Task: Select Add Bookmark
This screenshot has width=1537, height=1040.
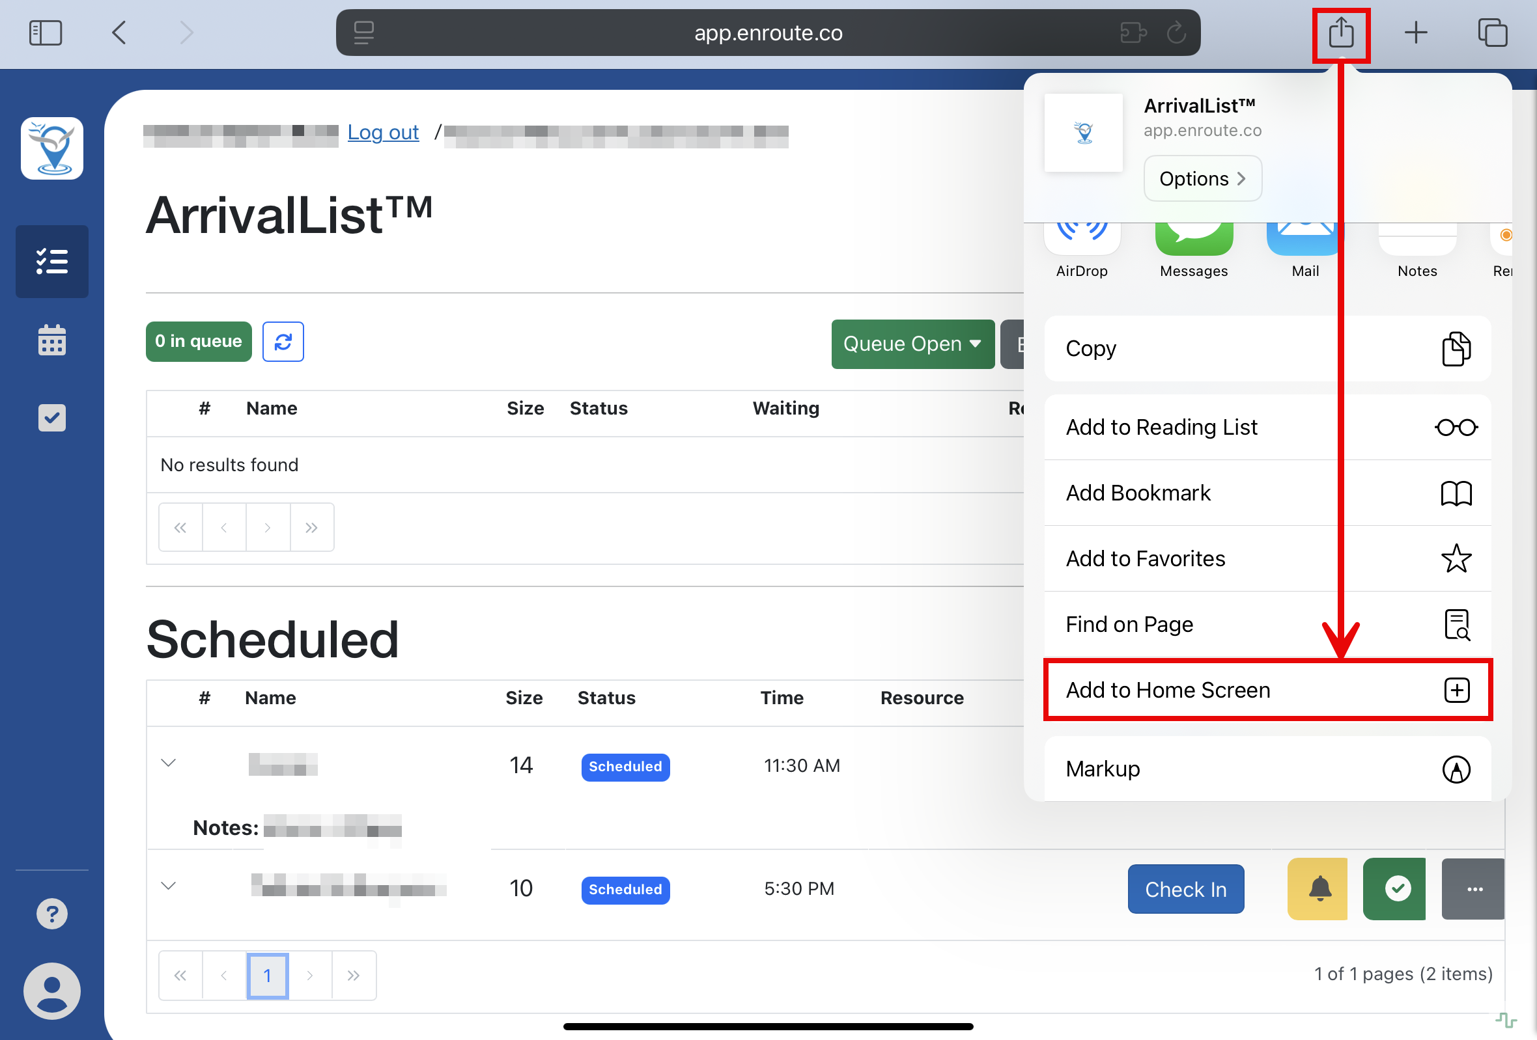Action: click(1267, 493)
